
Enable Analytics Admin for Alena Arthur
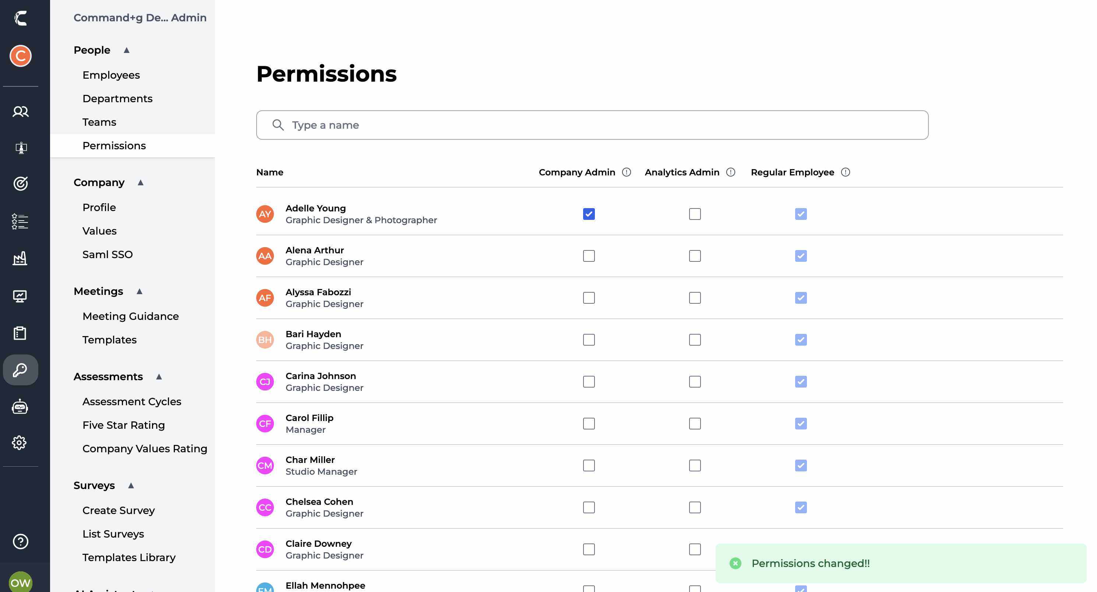[695, 256]
